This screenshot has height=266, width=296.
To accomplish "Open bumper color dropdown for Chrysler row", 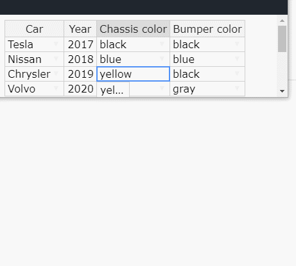I will click(x=237, y=73).
